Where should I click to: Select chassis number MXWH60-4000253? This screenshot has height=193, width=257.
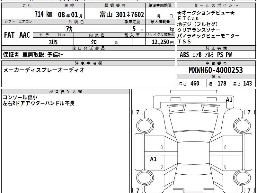tap(216, 70)
